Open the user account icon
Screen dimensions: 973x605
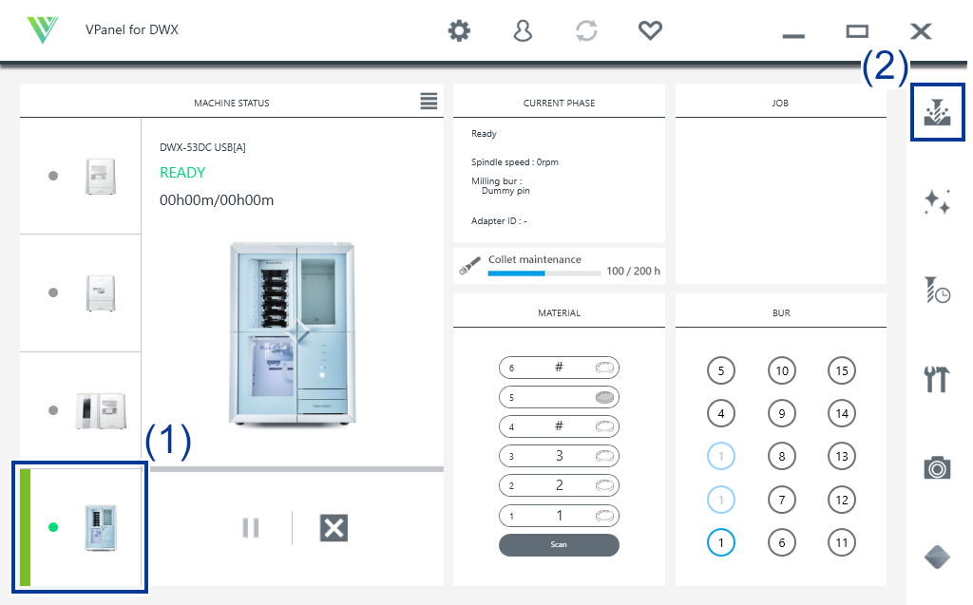[523, 30]
